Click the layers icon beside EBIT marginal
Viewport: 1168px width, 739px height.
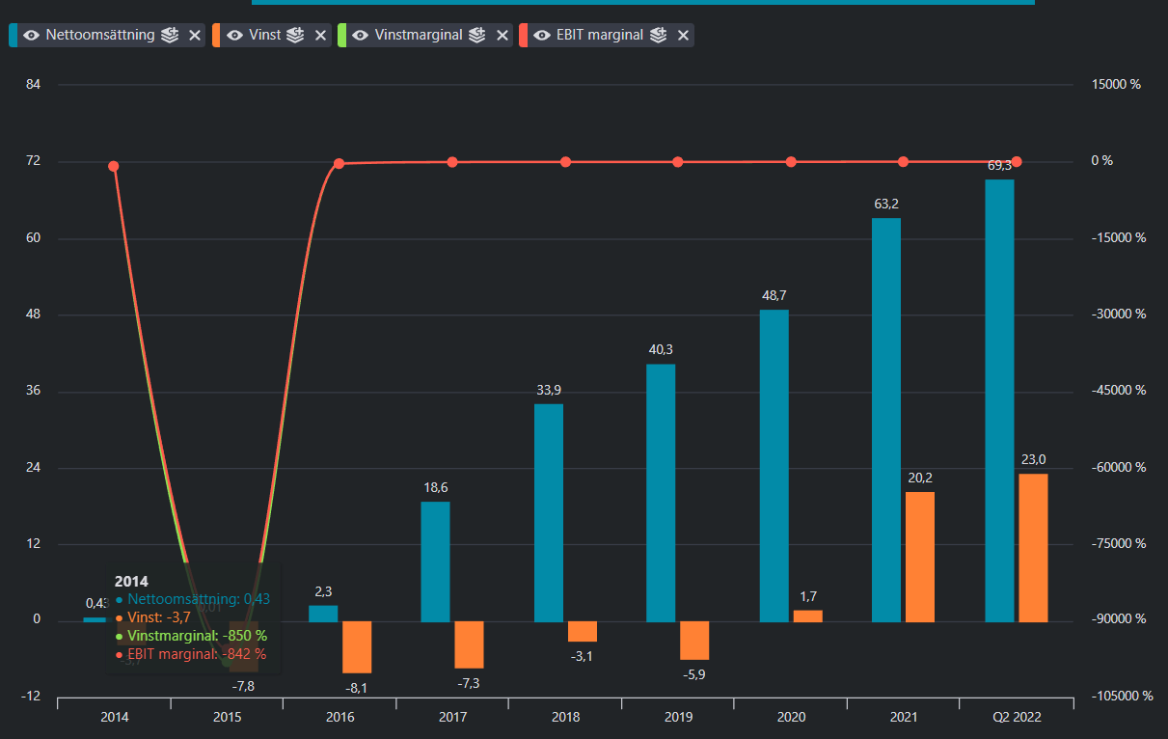659,35
